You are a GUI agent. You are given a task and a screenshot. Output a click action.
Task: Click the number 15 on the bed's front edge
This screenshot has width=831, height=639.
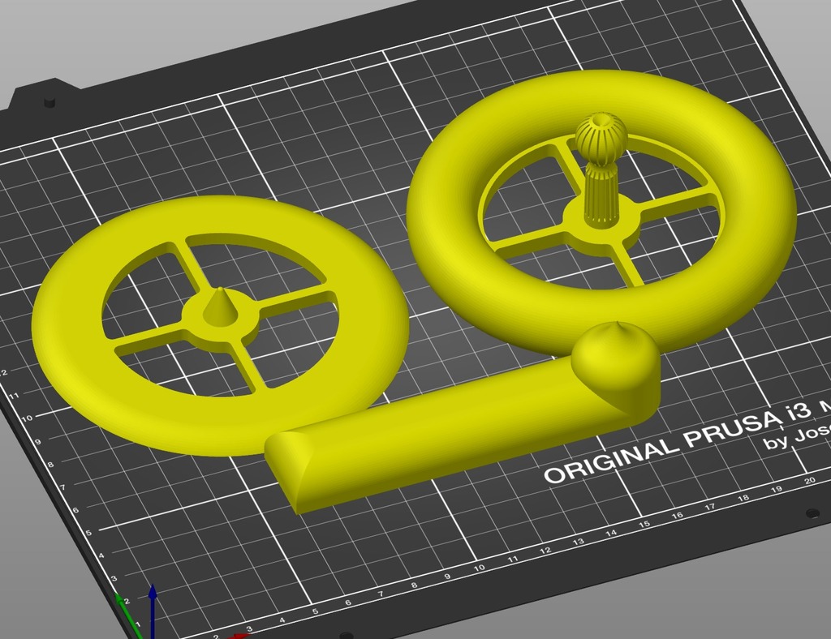click(x=645, y=522)
